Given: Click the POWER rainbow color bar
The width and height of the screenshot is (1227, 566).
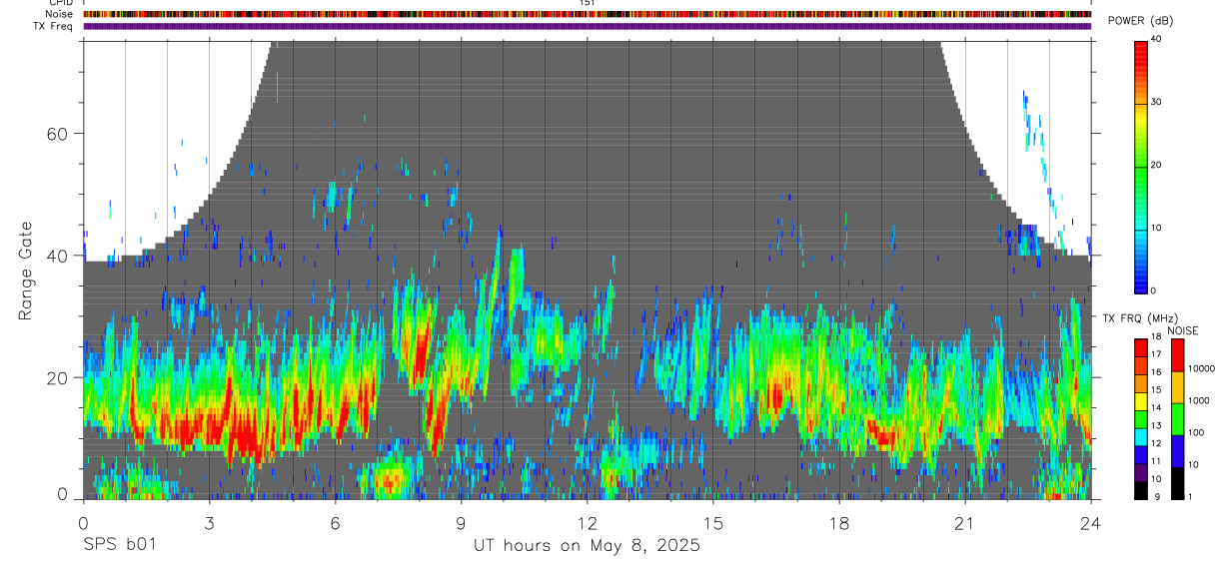Looking at the screenshot, I should coord(1140,166).
